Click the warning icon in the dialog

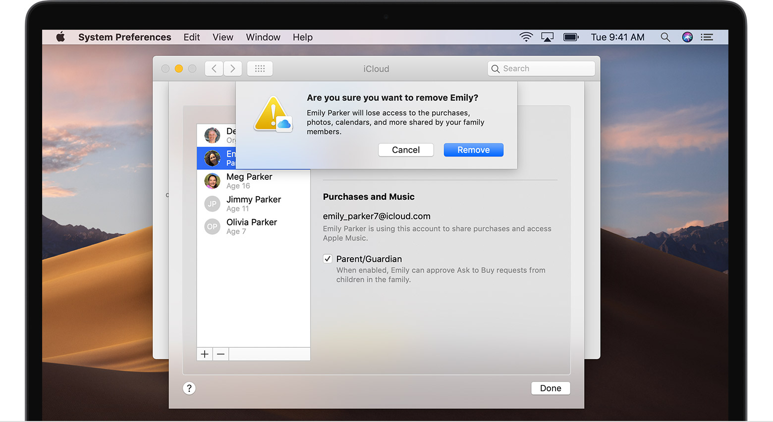tap(273, 114)
